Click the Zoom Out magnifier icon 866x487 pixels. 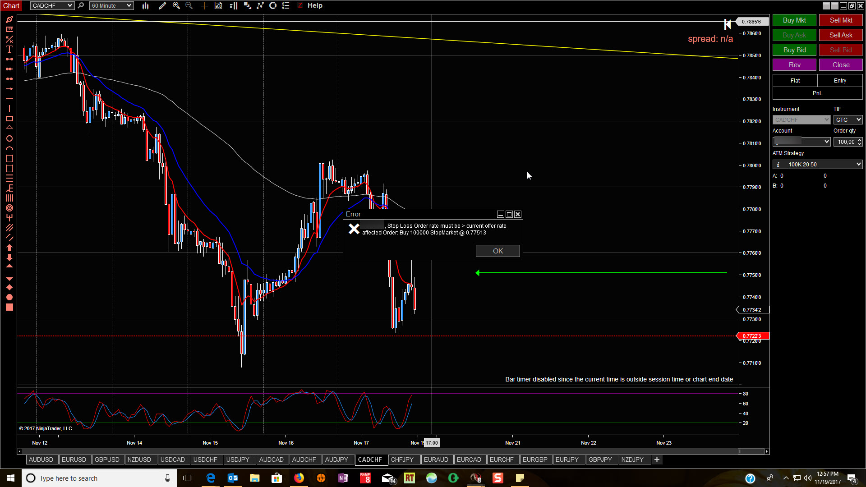coord(189,5)
